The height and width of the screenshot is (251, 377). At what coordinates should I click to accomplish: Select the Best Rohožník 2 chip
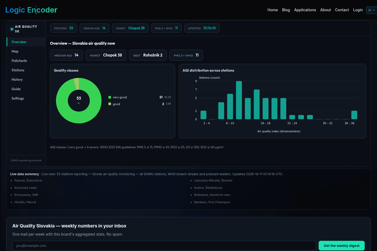148,55
